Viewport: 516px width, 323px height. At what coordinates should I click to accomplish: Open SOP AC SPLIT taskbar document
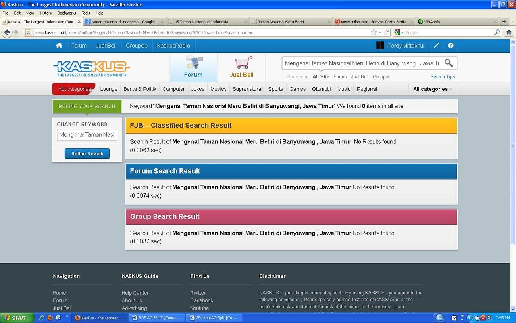coord(157,318)
